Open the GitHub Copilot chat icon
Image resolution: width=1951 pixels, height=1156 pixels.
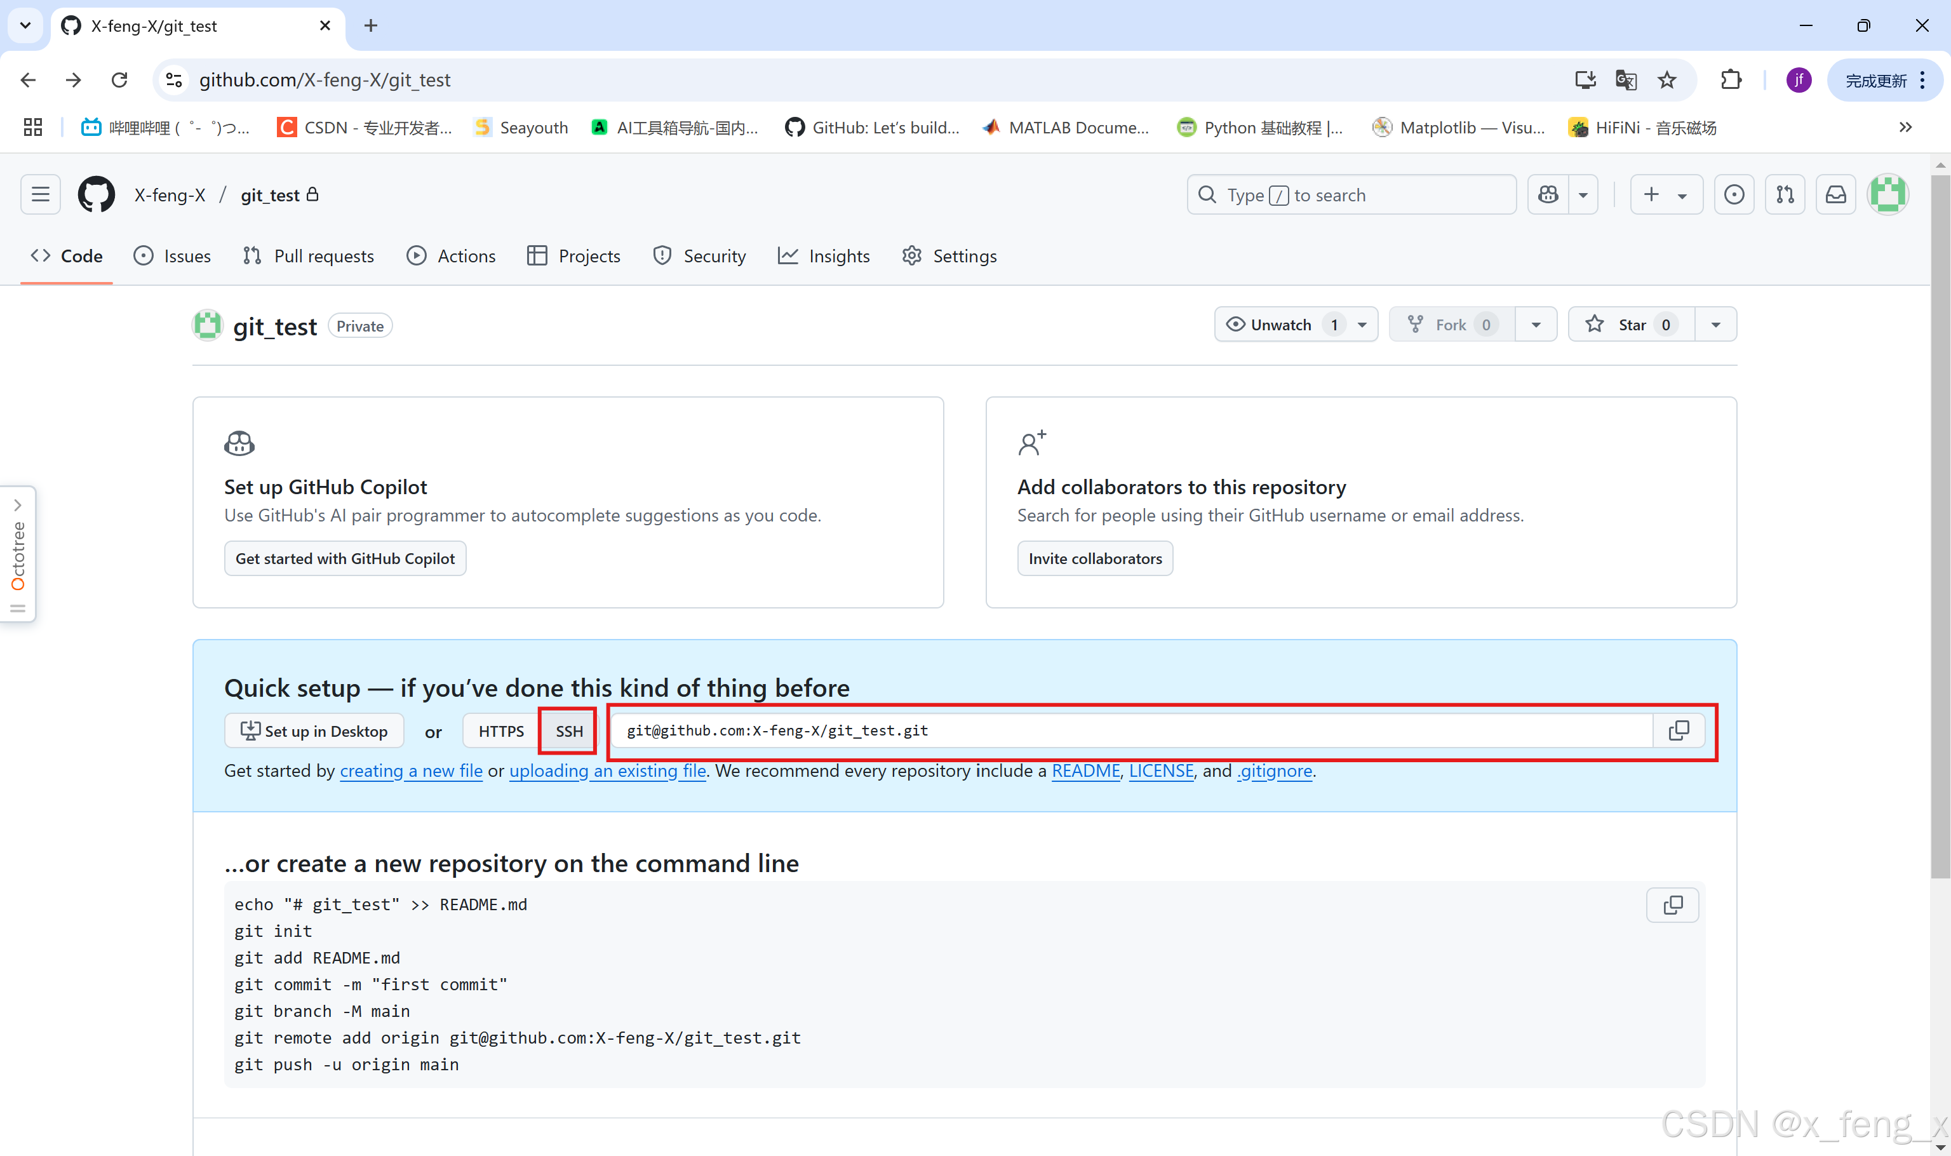(1548, 195)
